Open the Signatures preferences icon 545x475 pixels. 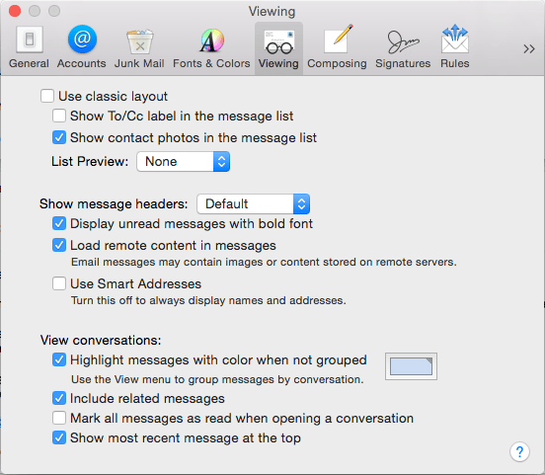[x=403, y=41]
